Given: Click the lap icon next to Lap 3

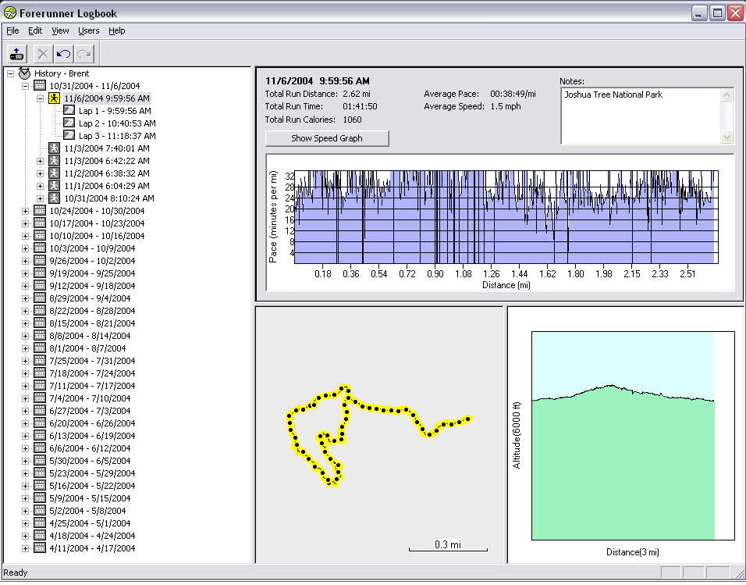Looking at the screenshot, I should point(69,135).
